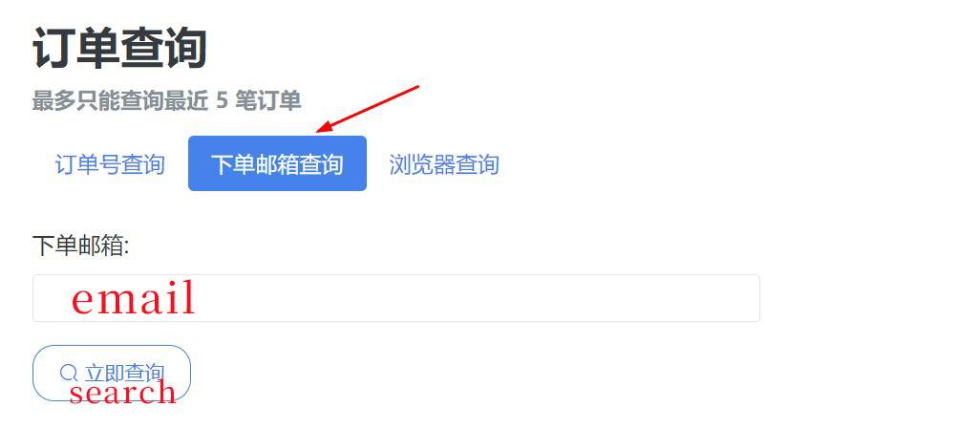
Task: Submit the query with 立即查询 text
Action: pos(125,372)
